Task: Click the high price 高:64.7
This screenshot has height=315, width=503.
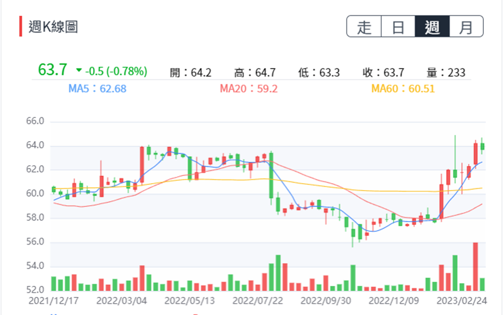Action: point(254,73)
